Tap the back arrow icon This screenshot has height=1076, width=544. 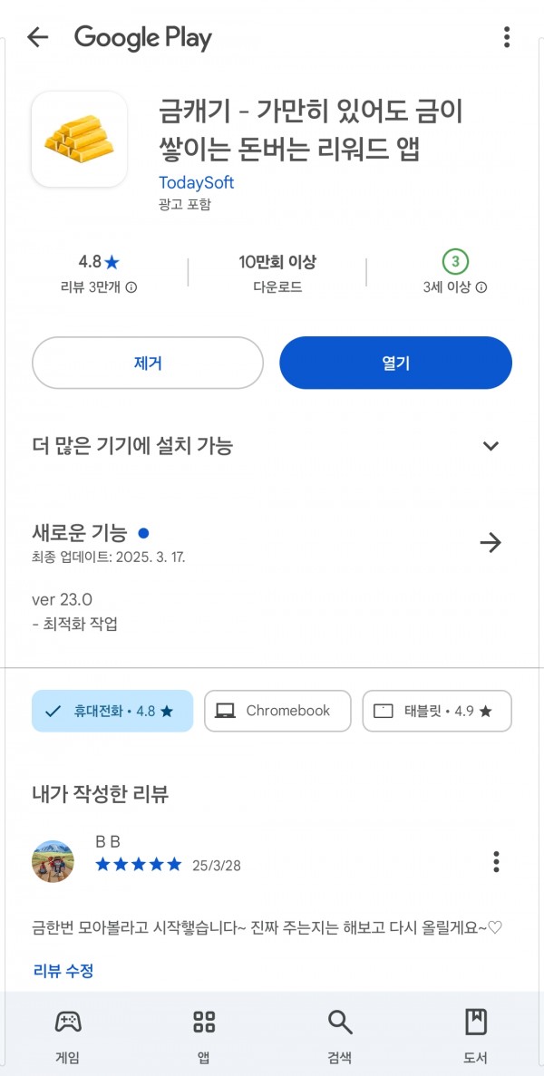click(37, 37)
